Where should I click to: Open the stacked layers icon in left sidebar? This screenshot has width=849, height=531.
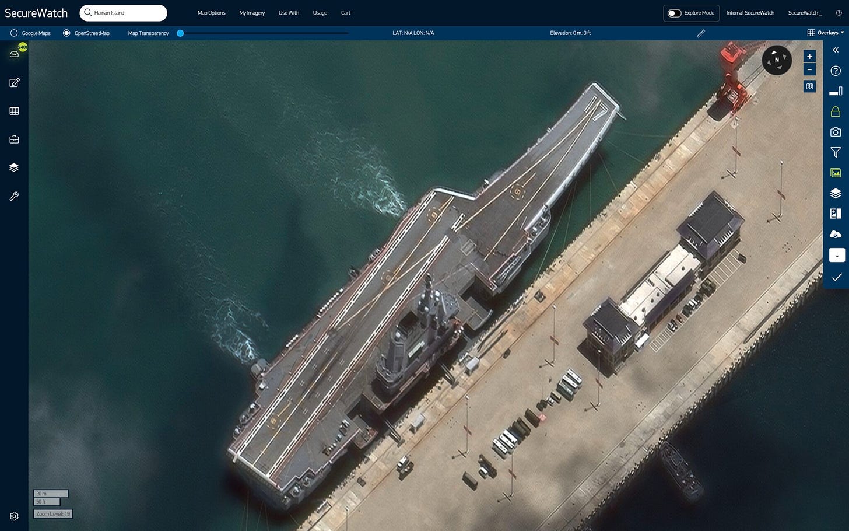(x=15, y=167)
